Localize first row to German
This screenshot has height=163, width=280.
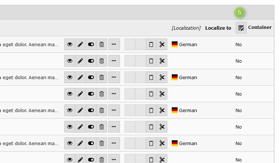click(184, 44)
